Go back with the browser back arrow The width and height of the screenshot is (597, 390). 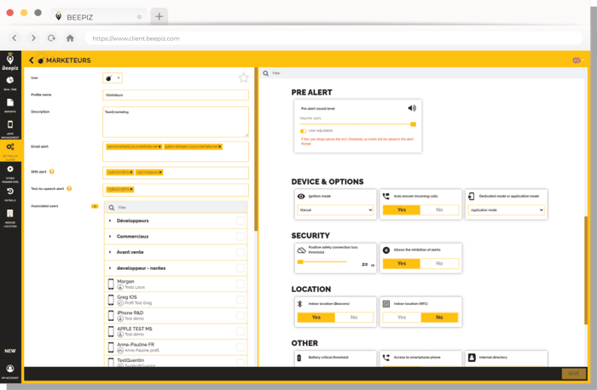click(14, 38)
